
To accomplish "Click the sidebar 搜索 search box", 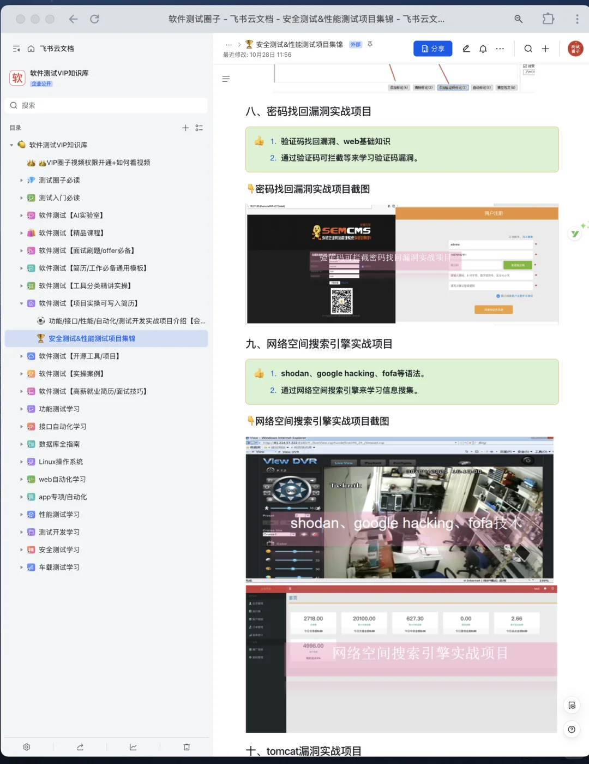I will [x=106, y=105].
